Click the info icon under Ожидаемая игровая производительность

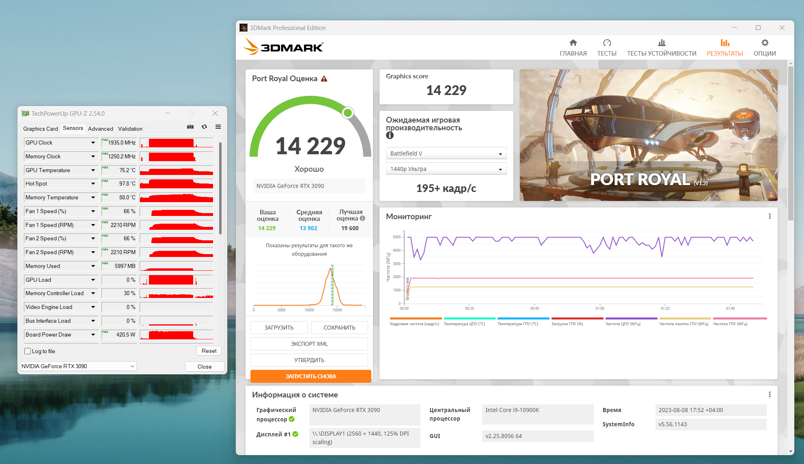coord(390,136)
